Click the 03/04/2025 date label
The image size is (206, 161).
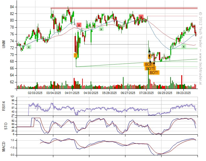(54, 93)
